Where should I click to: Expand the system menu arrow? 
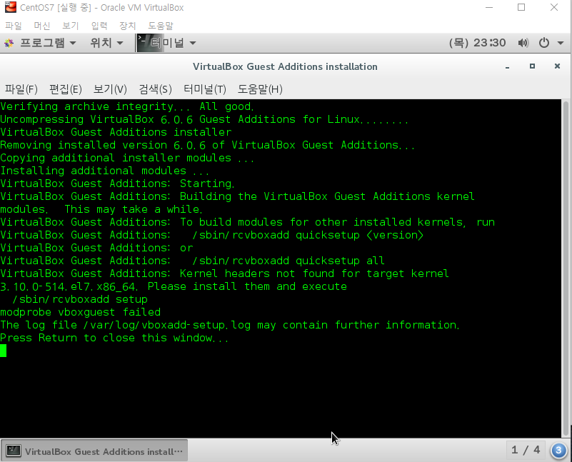pos(561,43)
